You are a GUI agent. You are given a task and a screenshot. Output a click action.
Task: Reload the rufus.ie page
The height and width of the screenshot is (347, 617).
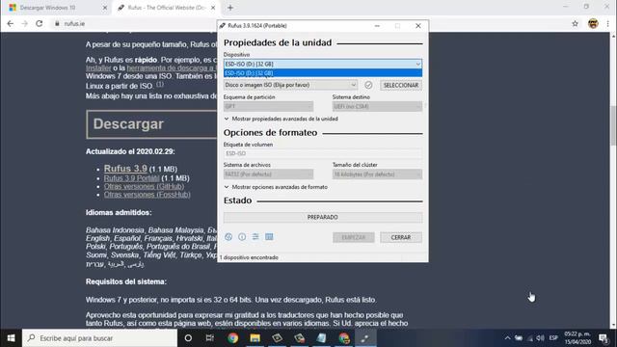(x=39, y=23)
